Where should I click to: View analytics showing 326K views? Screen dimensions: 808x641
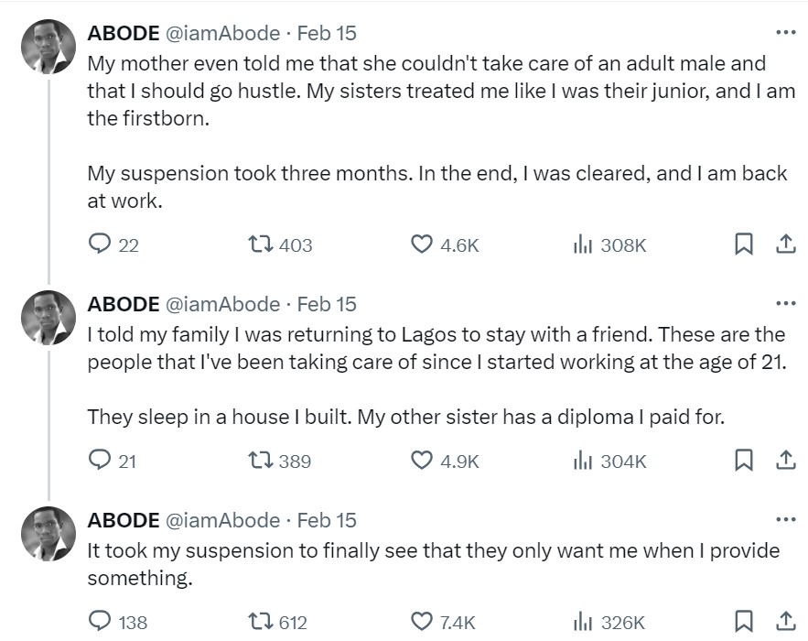click(581, 622)
